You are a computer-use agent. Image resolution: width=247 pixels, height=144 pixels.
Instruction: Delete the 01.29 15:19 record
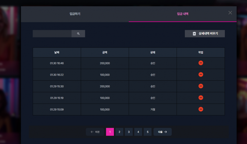(201, 98)
